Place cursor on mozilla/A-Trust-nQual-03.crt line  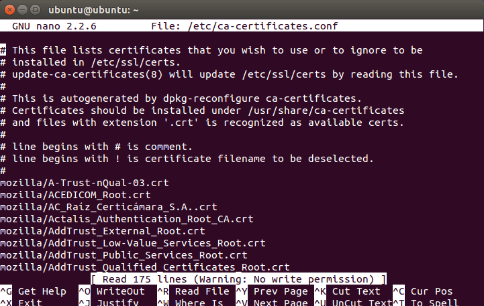click(x=85, y=183)
